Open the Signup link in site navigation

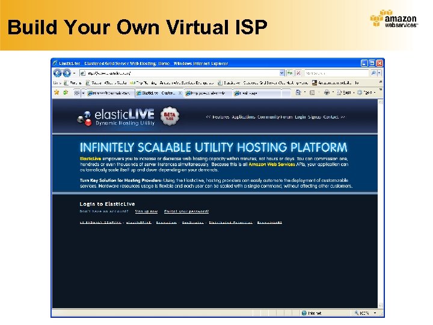click(315, 117)
